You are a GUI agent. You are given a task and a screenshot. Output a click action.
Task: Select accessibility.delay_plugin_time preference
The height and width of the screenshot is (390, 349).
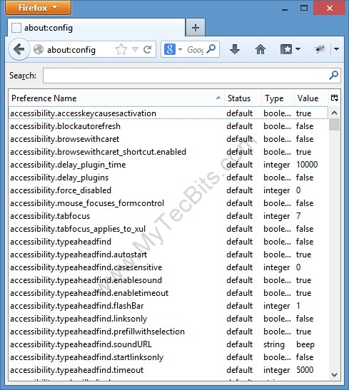click(x=168, y=165)
